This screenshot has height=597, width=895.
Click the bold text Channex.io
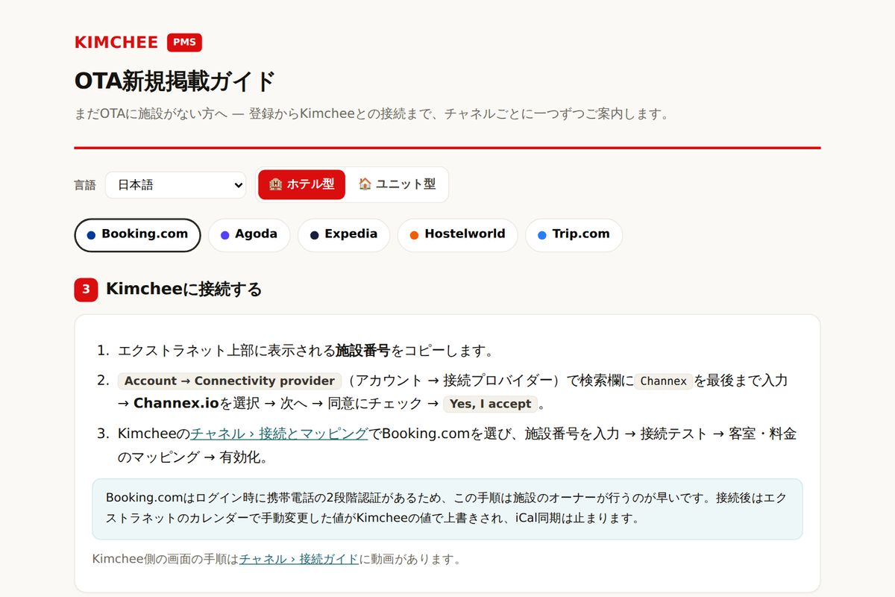click(x=176, y=404)
